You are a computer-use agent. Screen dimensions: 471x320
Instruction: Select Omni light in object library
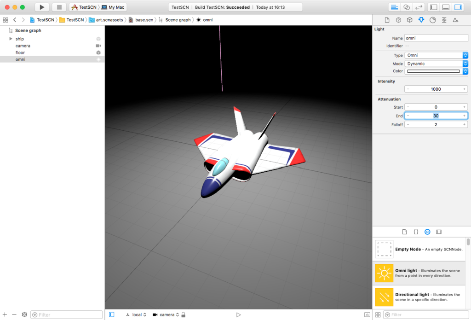[419, 273]
